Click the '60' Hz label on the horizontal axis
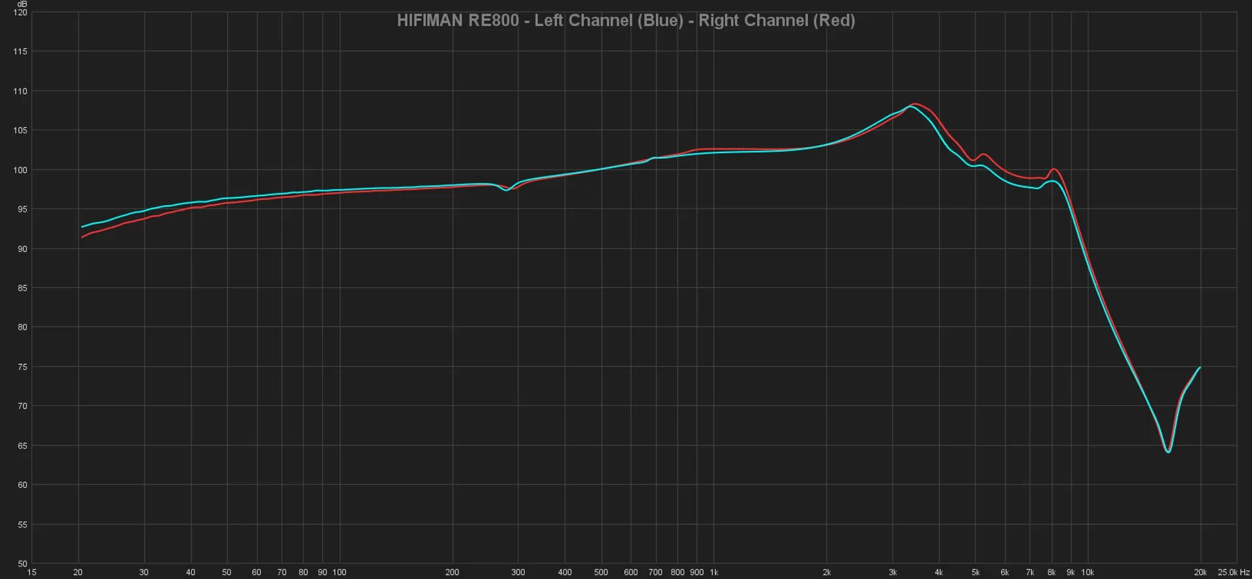This screenshot has height=579, width=1252. tap(256, 572)
